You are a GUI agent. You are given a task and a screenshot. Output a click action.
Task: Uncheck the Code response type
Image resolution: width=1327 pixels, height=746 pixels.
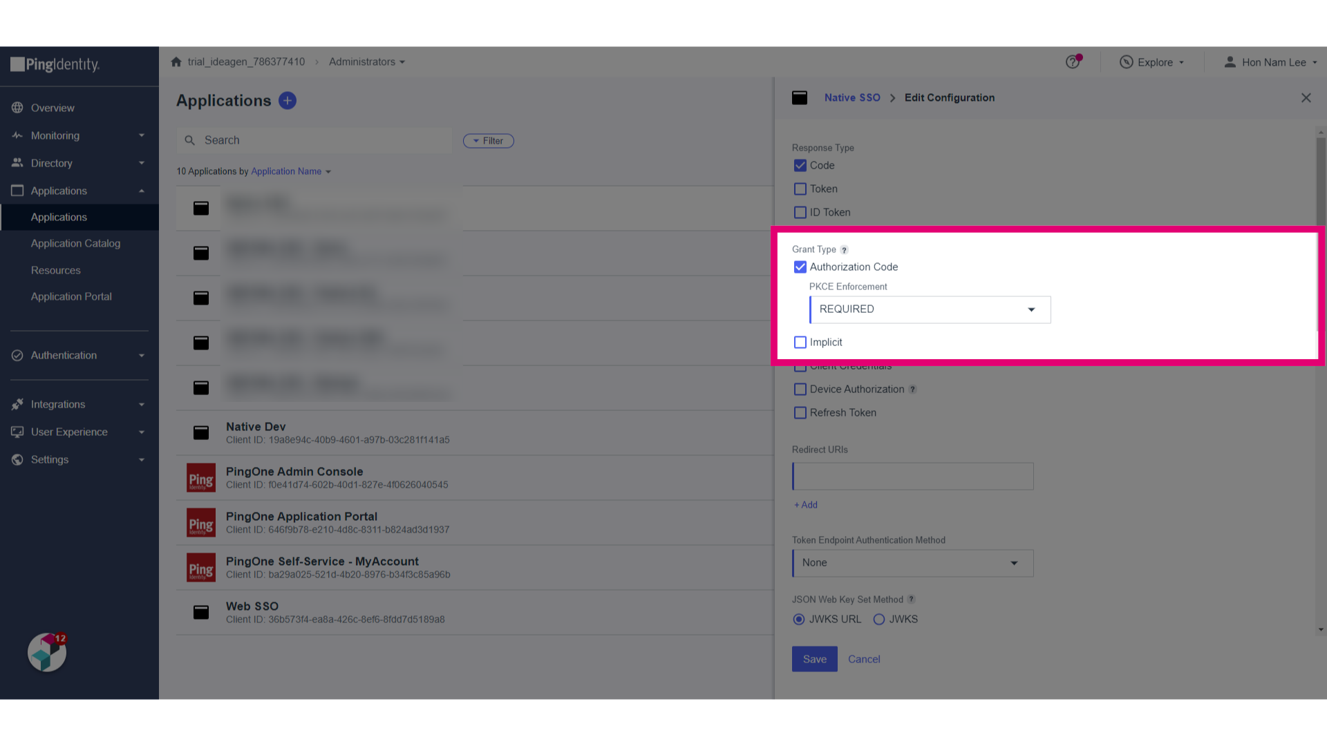tap(800, 166)
